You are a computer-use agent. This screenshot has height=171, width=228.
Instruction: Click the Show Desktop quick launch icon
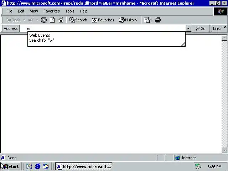29,166
